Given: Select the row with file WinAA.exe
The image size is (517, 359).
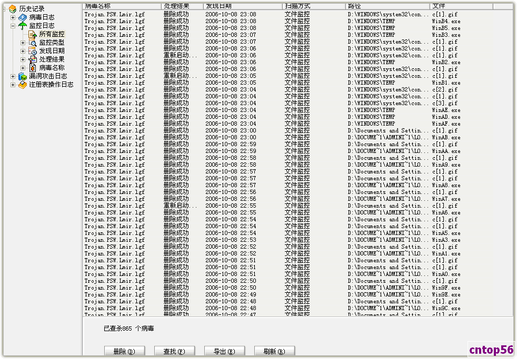Looking at the screenshot, I should tap(298, 151).
